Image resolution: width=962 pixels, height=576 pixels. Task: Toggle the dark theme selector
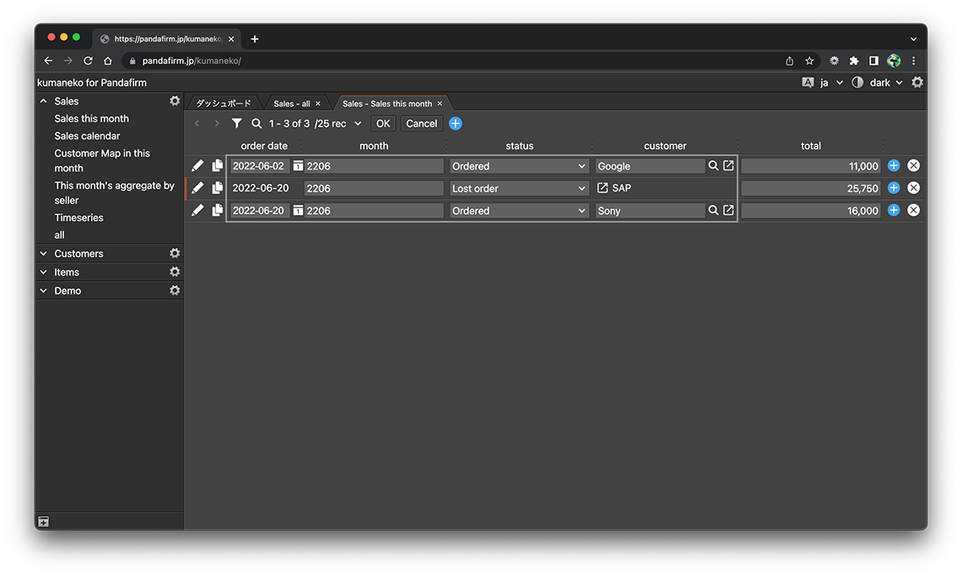879,83
